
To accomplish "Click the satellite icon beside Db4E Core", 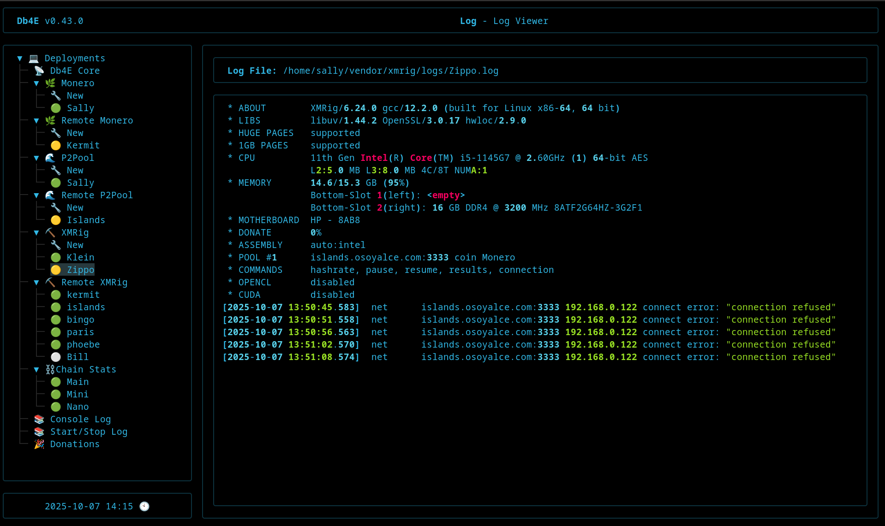I will [x=39, y=71].
